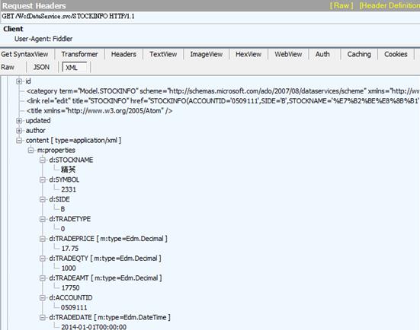Collapse the d:SIDE node

(x=43, y=200)
